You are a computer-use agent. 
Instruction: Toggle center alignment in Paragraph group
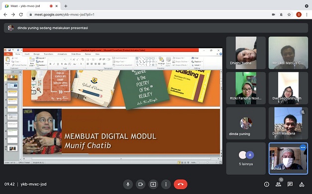point(91,64)
